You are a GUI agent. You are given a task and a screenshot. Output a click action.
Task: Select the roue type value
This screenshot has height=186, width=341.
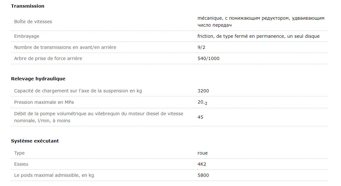point(202,153)
